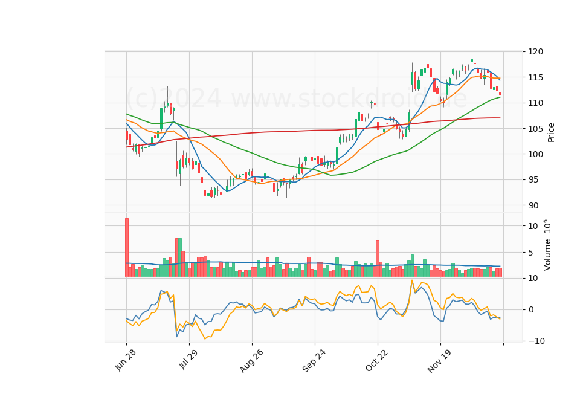Click the Oct 22 date label

tap(377, 360)
